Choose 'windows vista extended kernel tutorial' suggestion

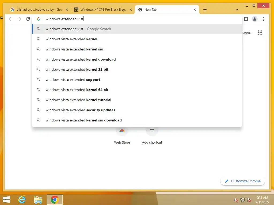pyautogui.click(x=137, y=100)
